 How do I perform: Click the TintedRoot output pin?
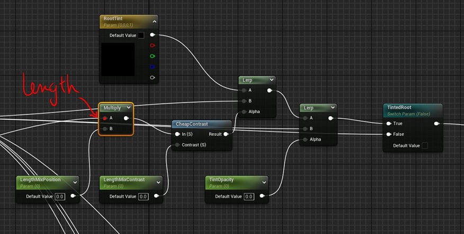(x=436, y=124)
